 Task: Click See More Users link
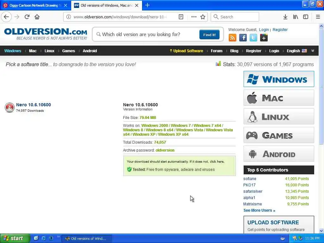point(259,210)
